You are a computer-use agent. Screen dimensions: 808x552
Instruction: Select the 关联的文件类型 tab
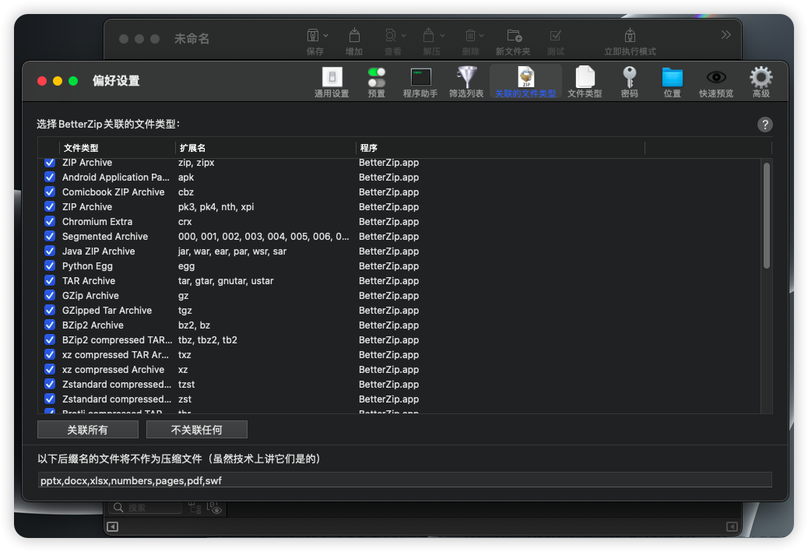tap(525, 82)
